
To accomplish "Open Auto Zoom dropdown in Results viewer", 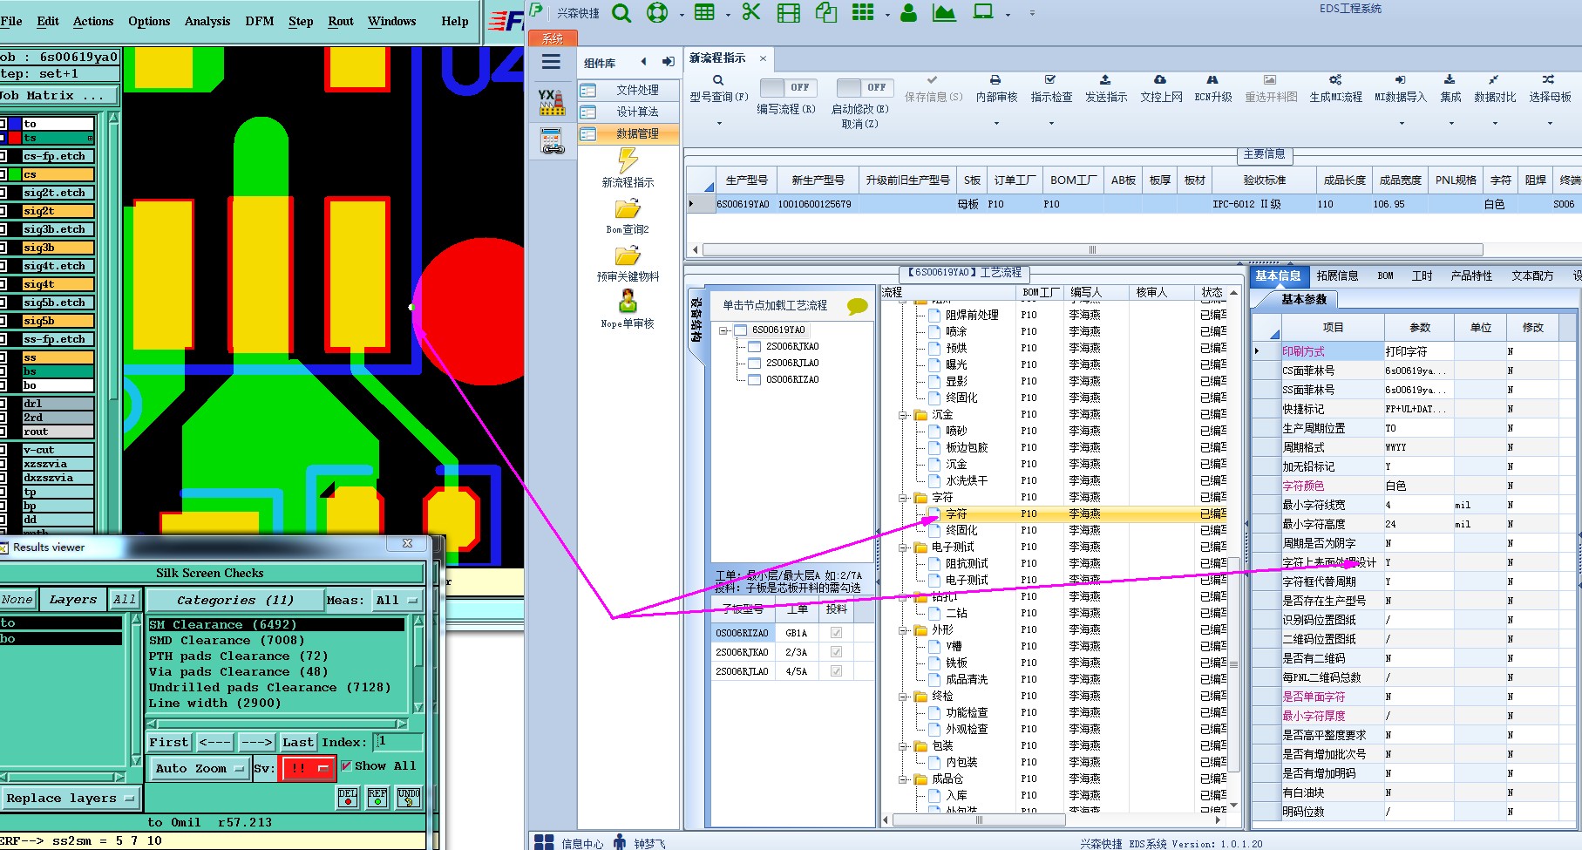I will [200, 768].
